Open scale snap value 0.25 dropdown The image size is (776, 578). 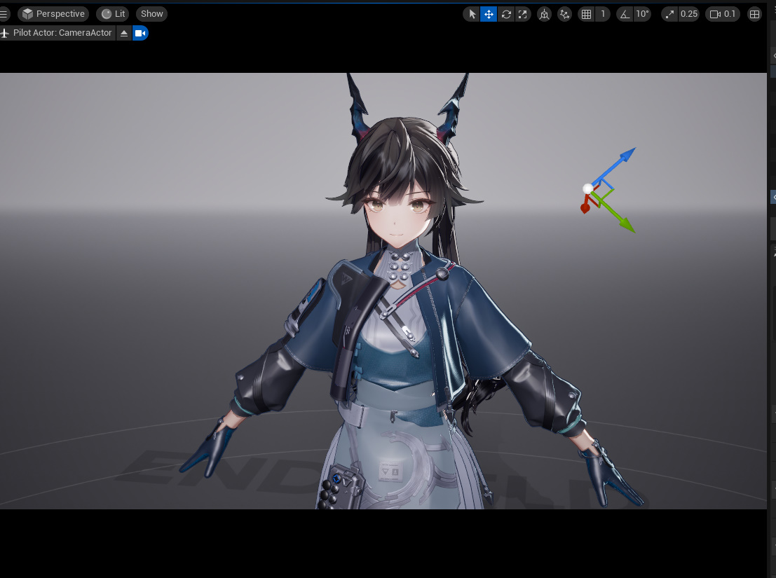[x=689, y=14]
